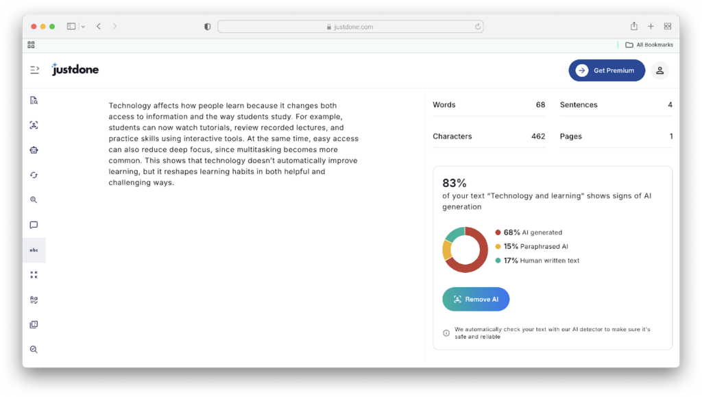Viewport: 702px width, 397px height.
Task: Click the Aa spell-check sidebar icon
Action: click(x=34, y=300)
